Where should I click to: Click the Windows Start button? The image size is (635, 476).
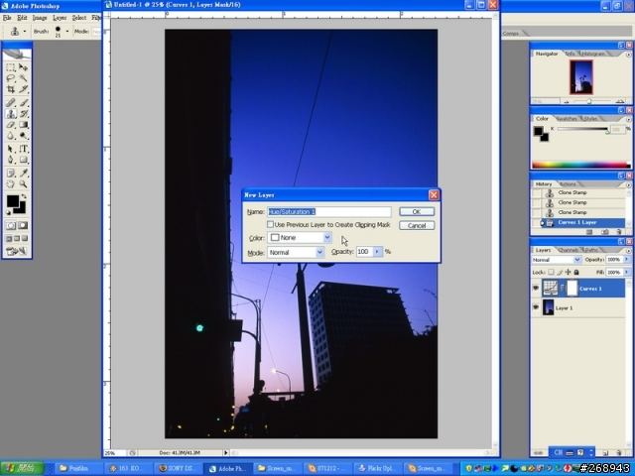22,468
